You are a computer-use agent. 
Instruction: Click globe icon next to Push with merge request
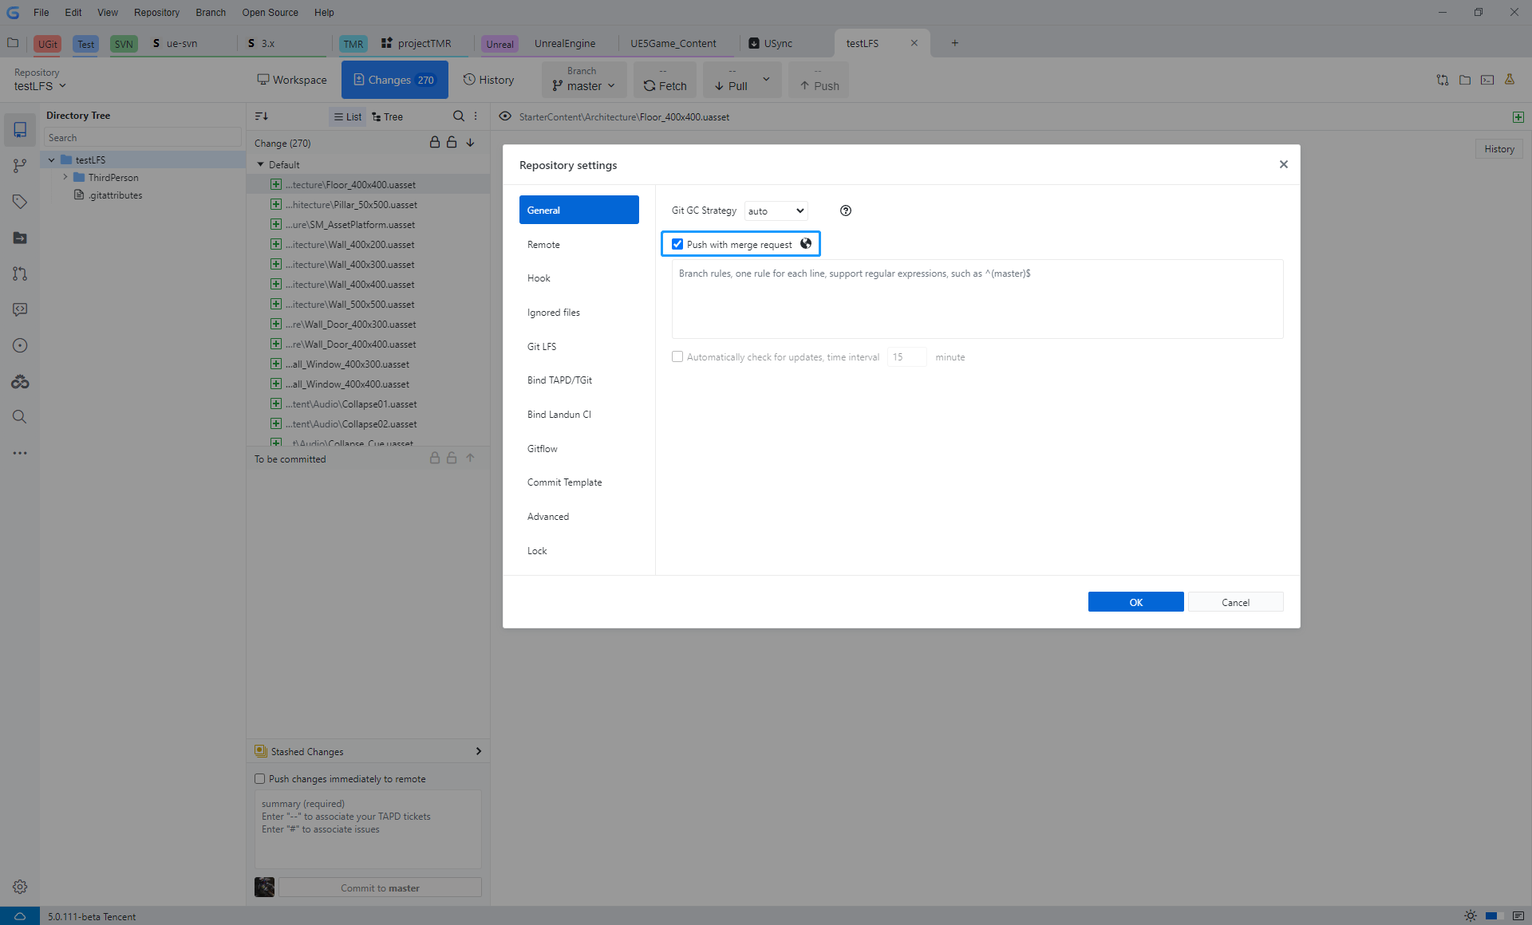(806, 244)
